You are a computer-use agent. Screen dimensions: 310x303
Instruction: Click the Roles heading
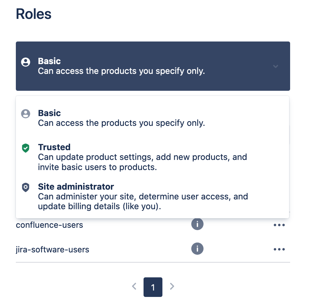(34, 14)
